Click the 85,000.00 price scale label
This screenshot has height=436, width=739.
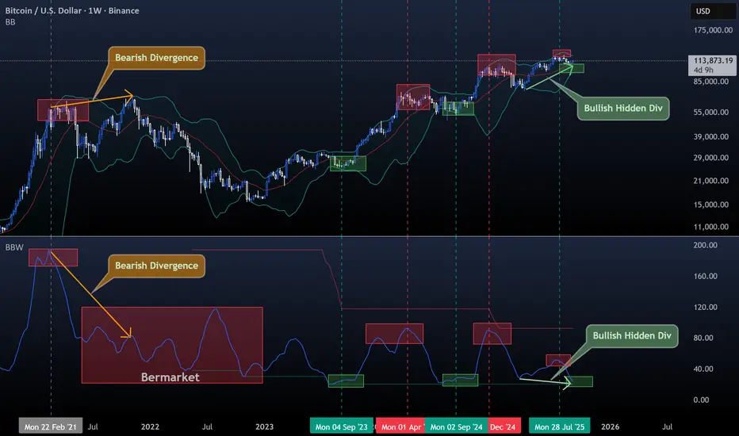(710, 82)
